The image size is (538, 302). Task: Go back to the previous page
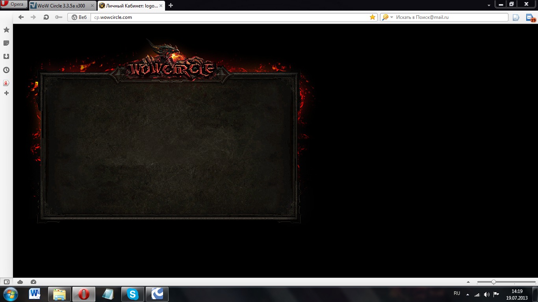tap(21, 17)
